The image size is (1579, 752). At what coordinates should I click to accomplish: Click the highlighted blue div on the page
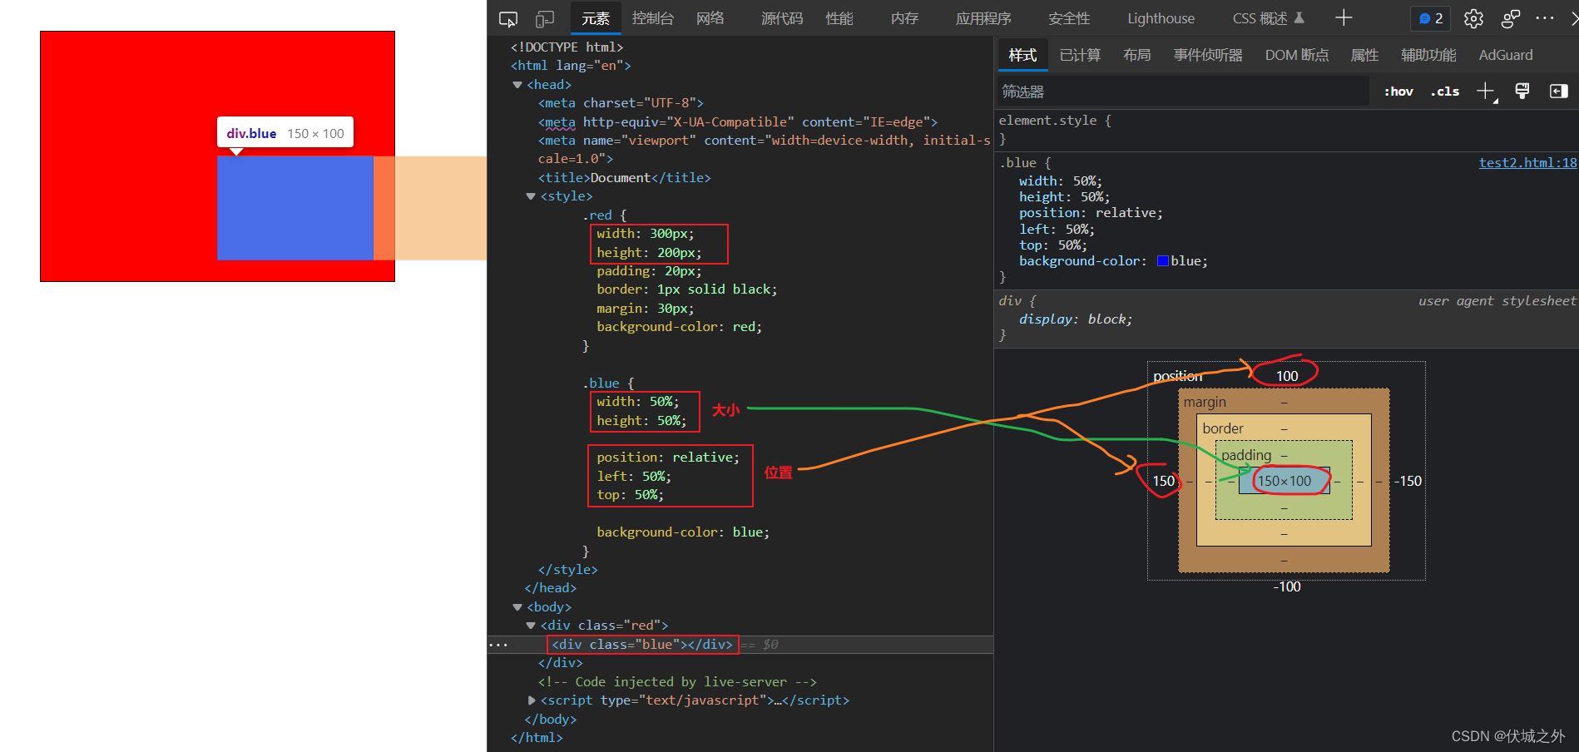[x=295, y=208]
